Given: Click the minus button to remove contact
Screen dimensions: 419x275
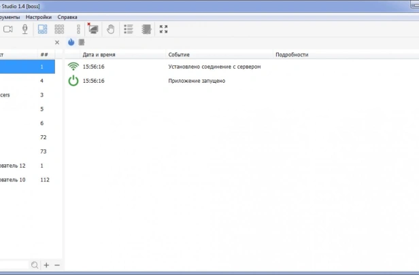Looking at the screenshot, I should tap(57, 265).
